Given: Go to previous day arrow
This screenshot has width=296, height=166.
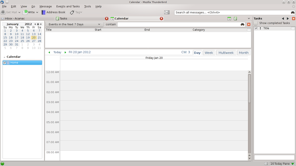Looking at the screenshot, I should point(49,52).
